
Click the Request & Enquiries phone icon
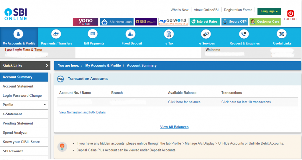(x=244, y=34)
